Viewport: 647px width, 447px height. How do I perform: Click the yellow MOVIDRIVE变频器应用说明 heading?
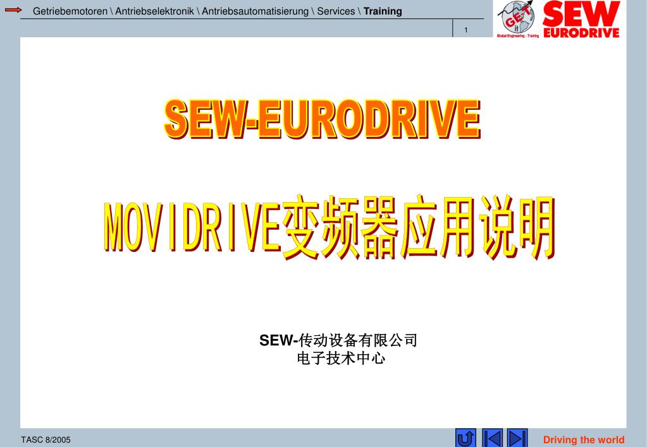click(x=329, y=227)
